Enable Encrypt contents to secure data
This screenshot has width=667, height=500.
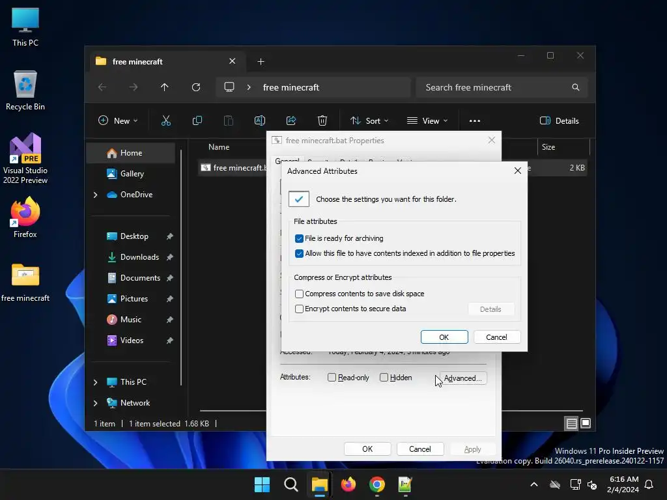(x=299, y=309)
